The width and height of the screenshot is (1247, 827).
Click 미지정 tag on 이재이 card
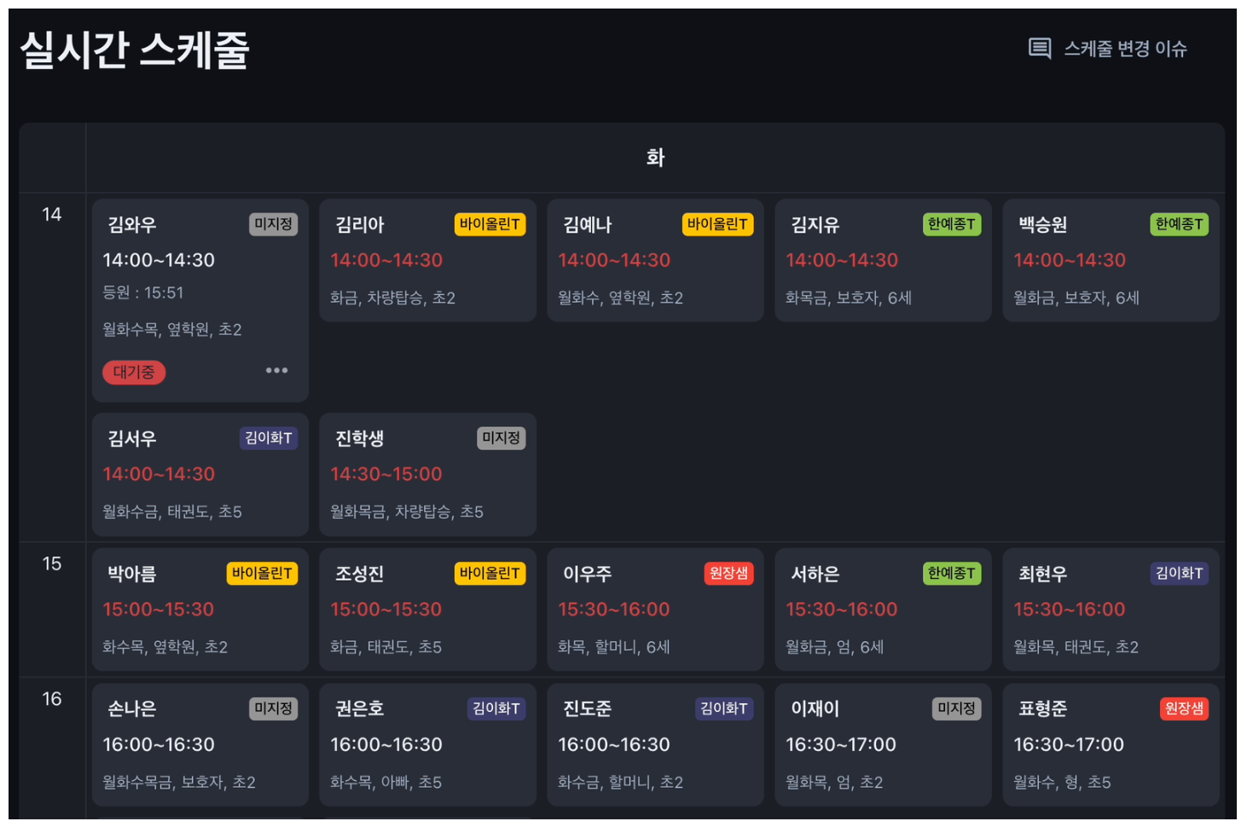pos(957,708)
